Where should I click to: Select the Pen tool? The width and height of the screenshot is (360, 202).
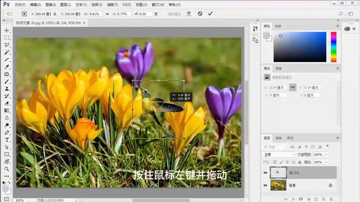[7, 133]
